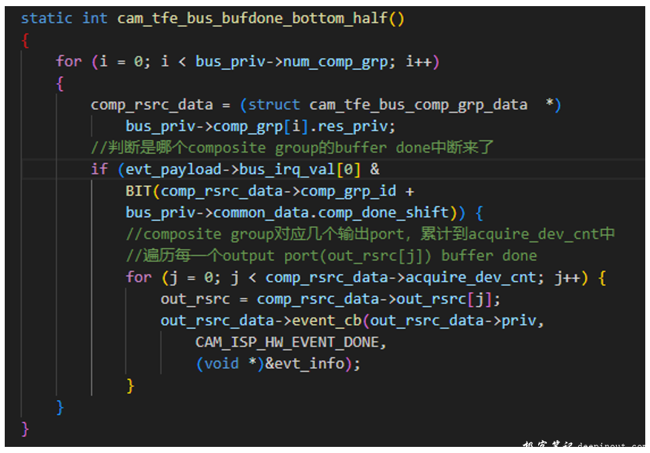650x453 pixels.
Task: Click the yellow closing brace of inner loop
Action: tap(130, 385)
